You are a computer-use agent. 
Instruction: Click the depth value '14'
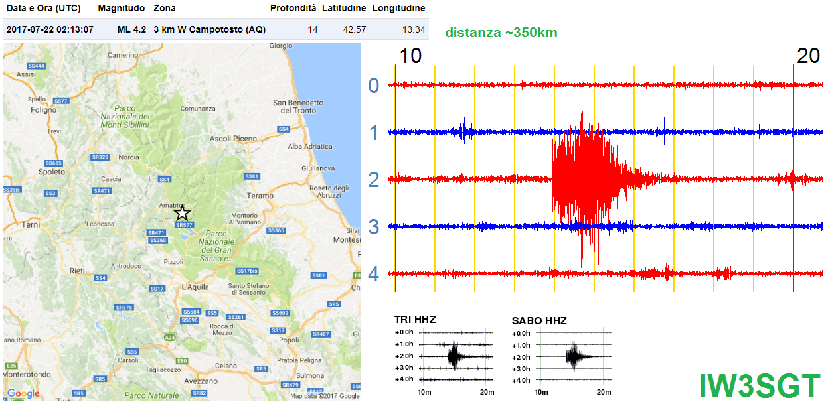coord(313,29)
